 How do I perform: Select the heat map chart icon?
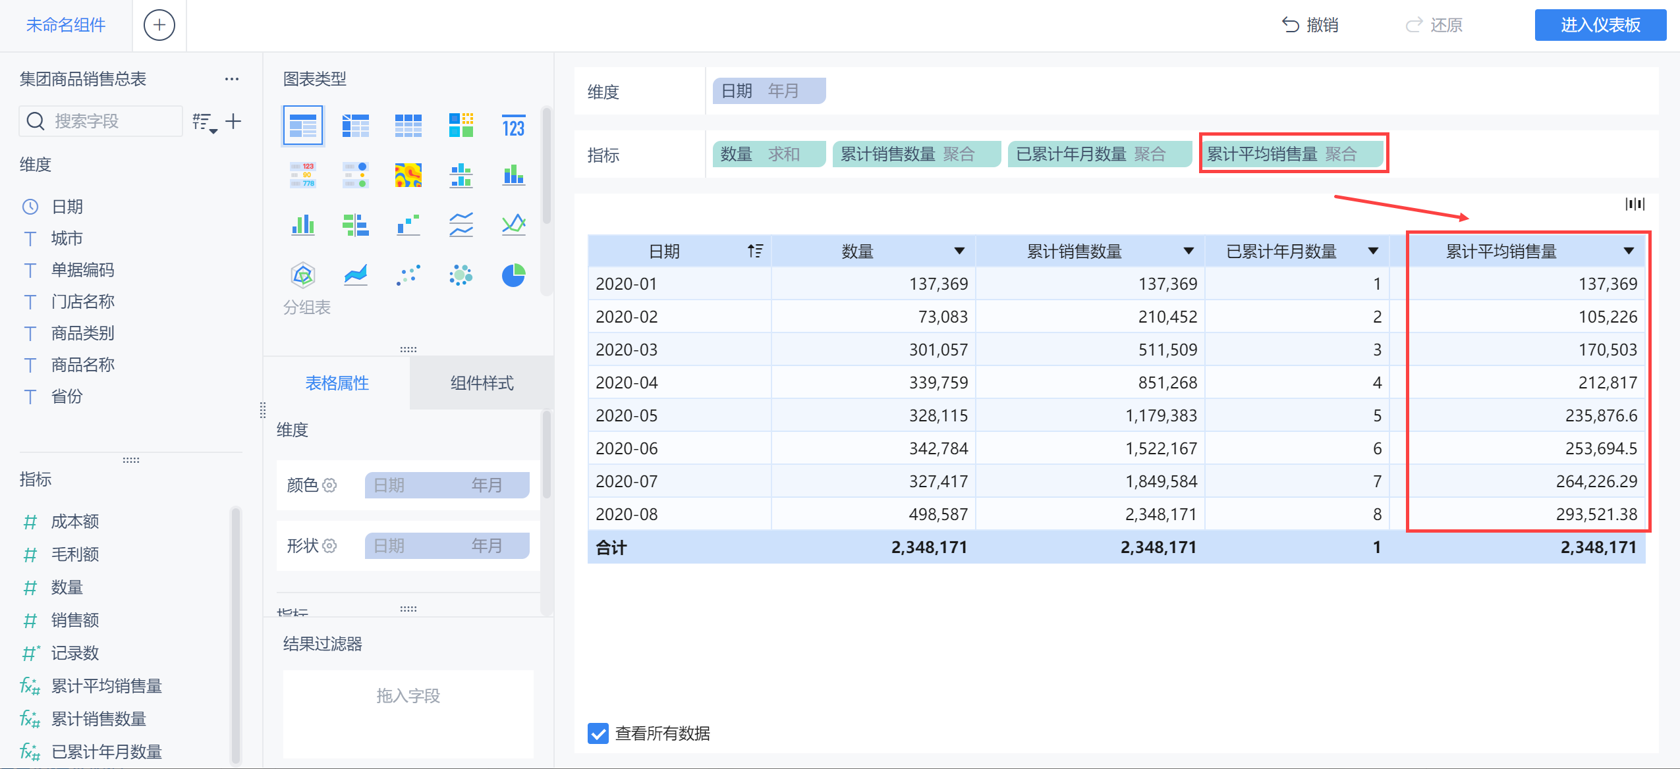pyautogui.click(x=408, y=175)
